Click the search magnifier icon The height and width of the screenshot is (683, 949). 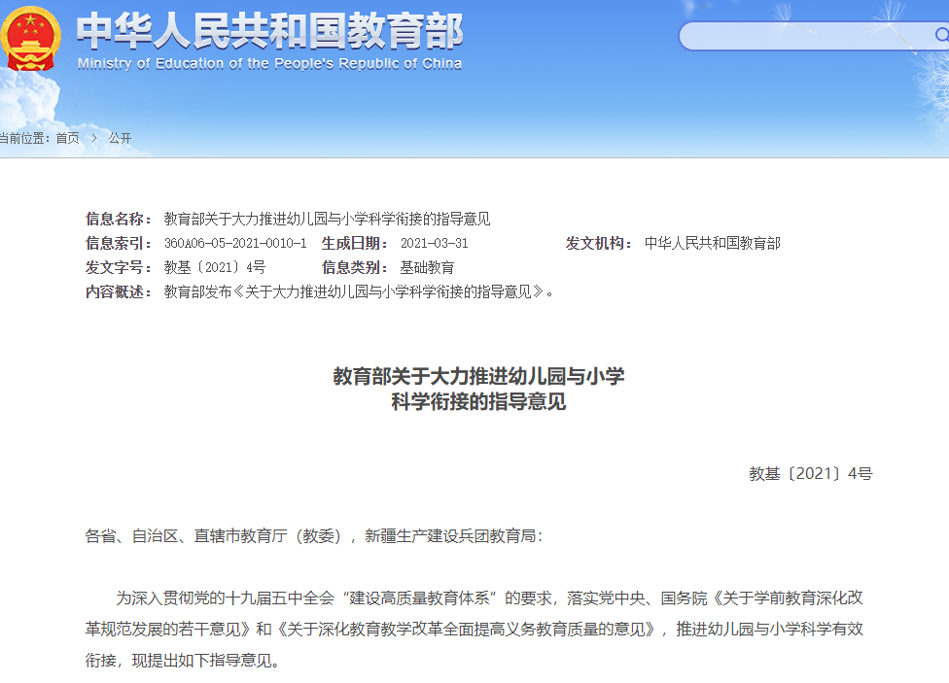(942, 35)
